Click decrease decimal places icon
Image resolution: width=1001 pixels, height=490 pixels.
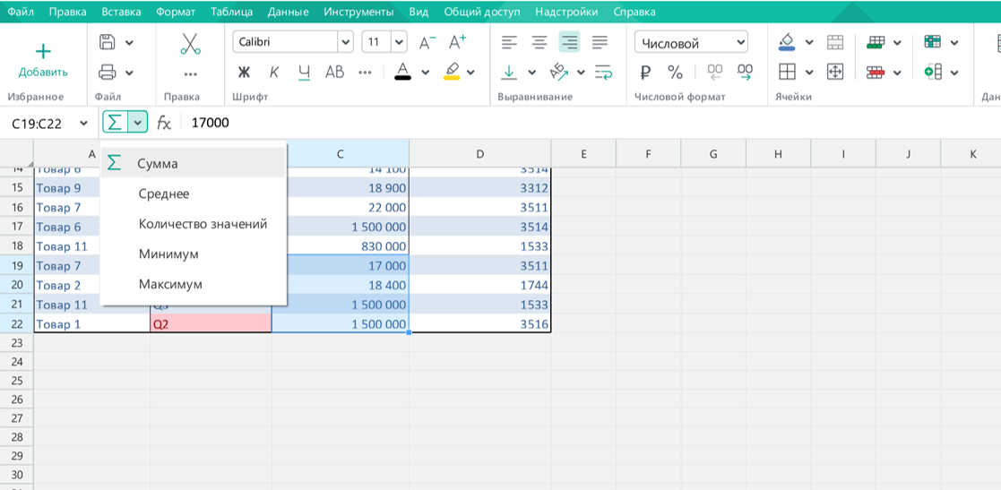[714, 72]
